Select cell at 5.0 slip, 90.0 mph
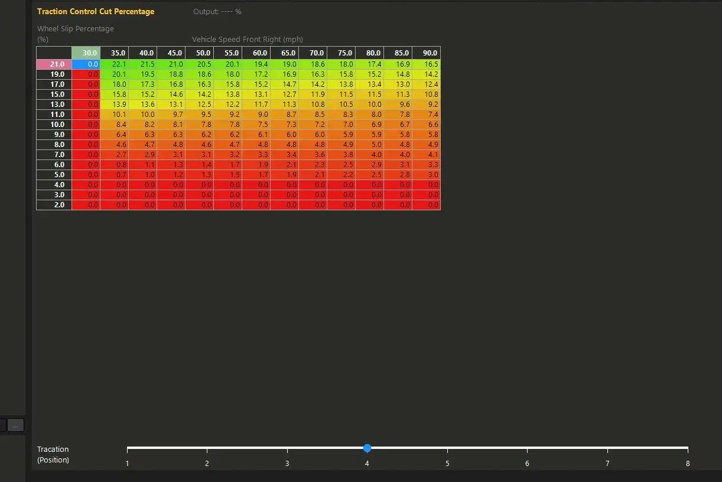Viewport: 722px width, 482px height. (x=427, y=175)
